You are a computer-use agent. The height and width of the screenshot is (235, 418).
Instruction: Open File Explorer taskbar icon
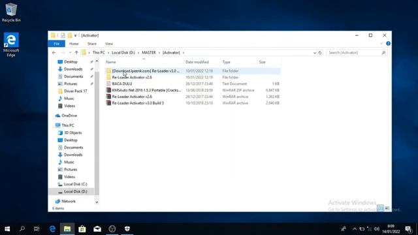click(x=67, y=229)
